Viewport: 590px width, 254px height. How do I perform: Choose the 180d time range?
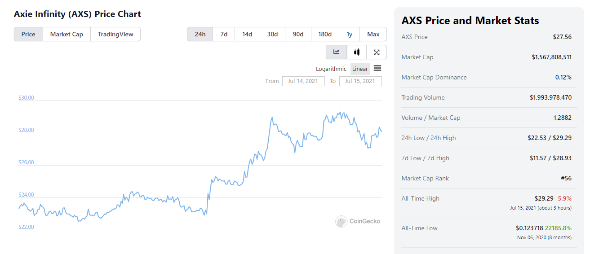point(325,34)
